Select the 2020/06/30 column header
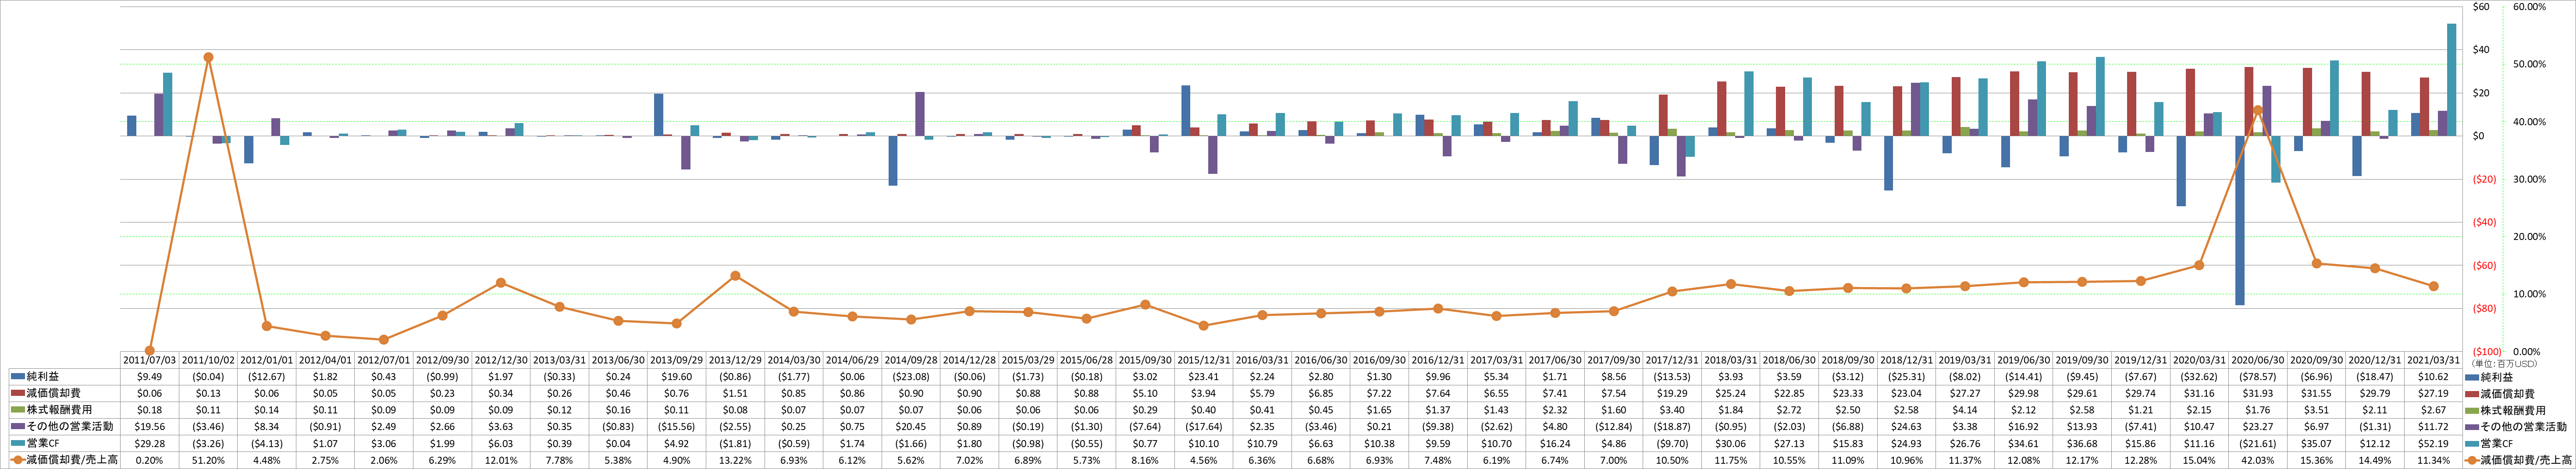This screenshot has height=469, width=2576. (2258, 360)
